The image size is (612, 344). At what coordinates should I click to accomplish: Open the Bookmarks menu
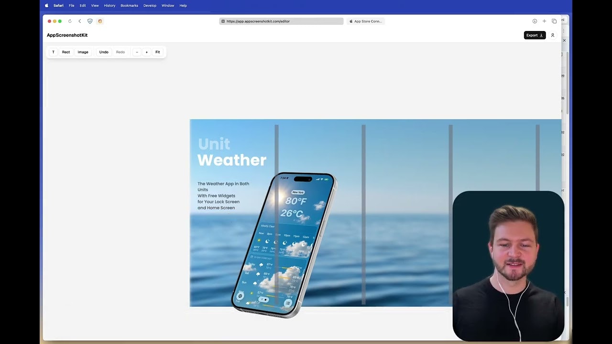pyautogui.click(x=129, y=5)
